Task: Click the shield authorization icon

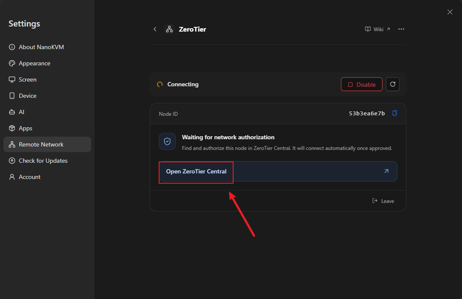Action: 167,141
